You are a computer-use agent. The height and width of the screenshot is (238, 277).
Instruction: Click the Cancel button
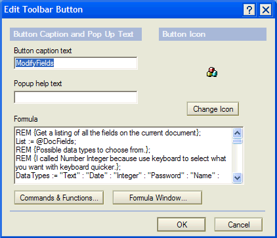[238, 224]
